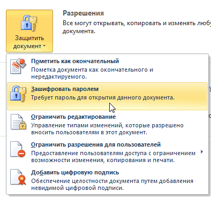Expand the submenu arrow of Ограничить разрешения для пользователей
Viewport: 211px width, 199px height.
tap(202, 152)
